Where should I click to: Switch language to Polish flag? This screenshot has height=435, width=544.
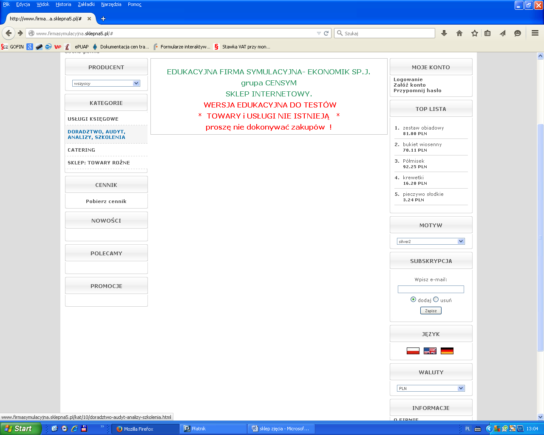[413, 351]
